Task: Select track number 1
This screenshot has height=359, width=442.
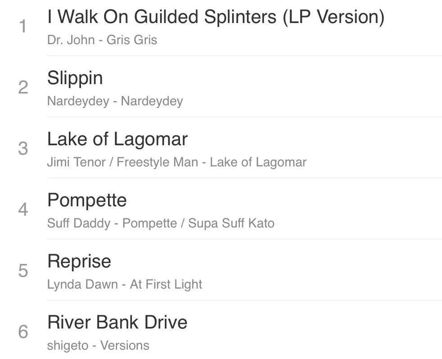Action: (x=23, y=26)
